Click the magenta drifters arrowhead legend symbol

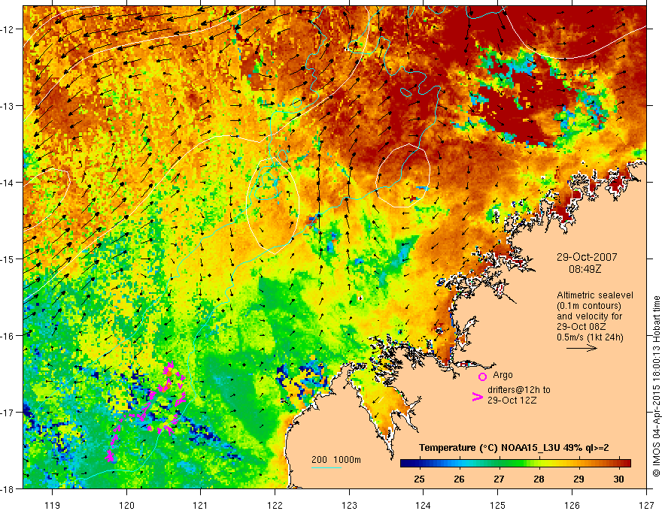pyautogui.click(x=478, y=396)
